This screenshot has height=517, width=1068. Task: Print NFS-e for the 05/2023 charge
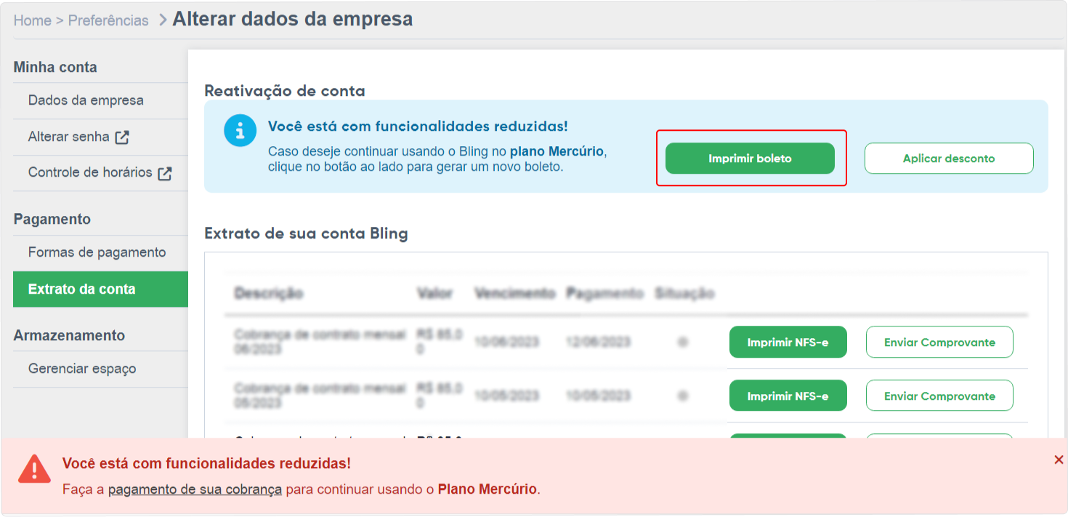[788, 396]
